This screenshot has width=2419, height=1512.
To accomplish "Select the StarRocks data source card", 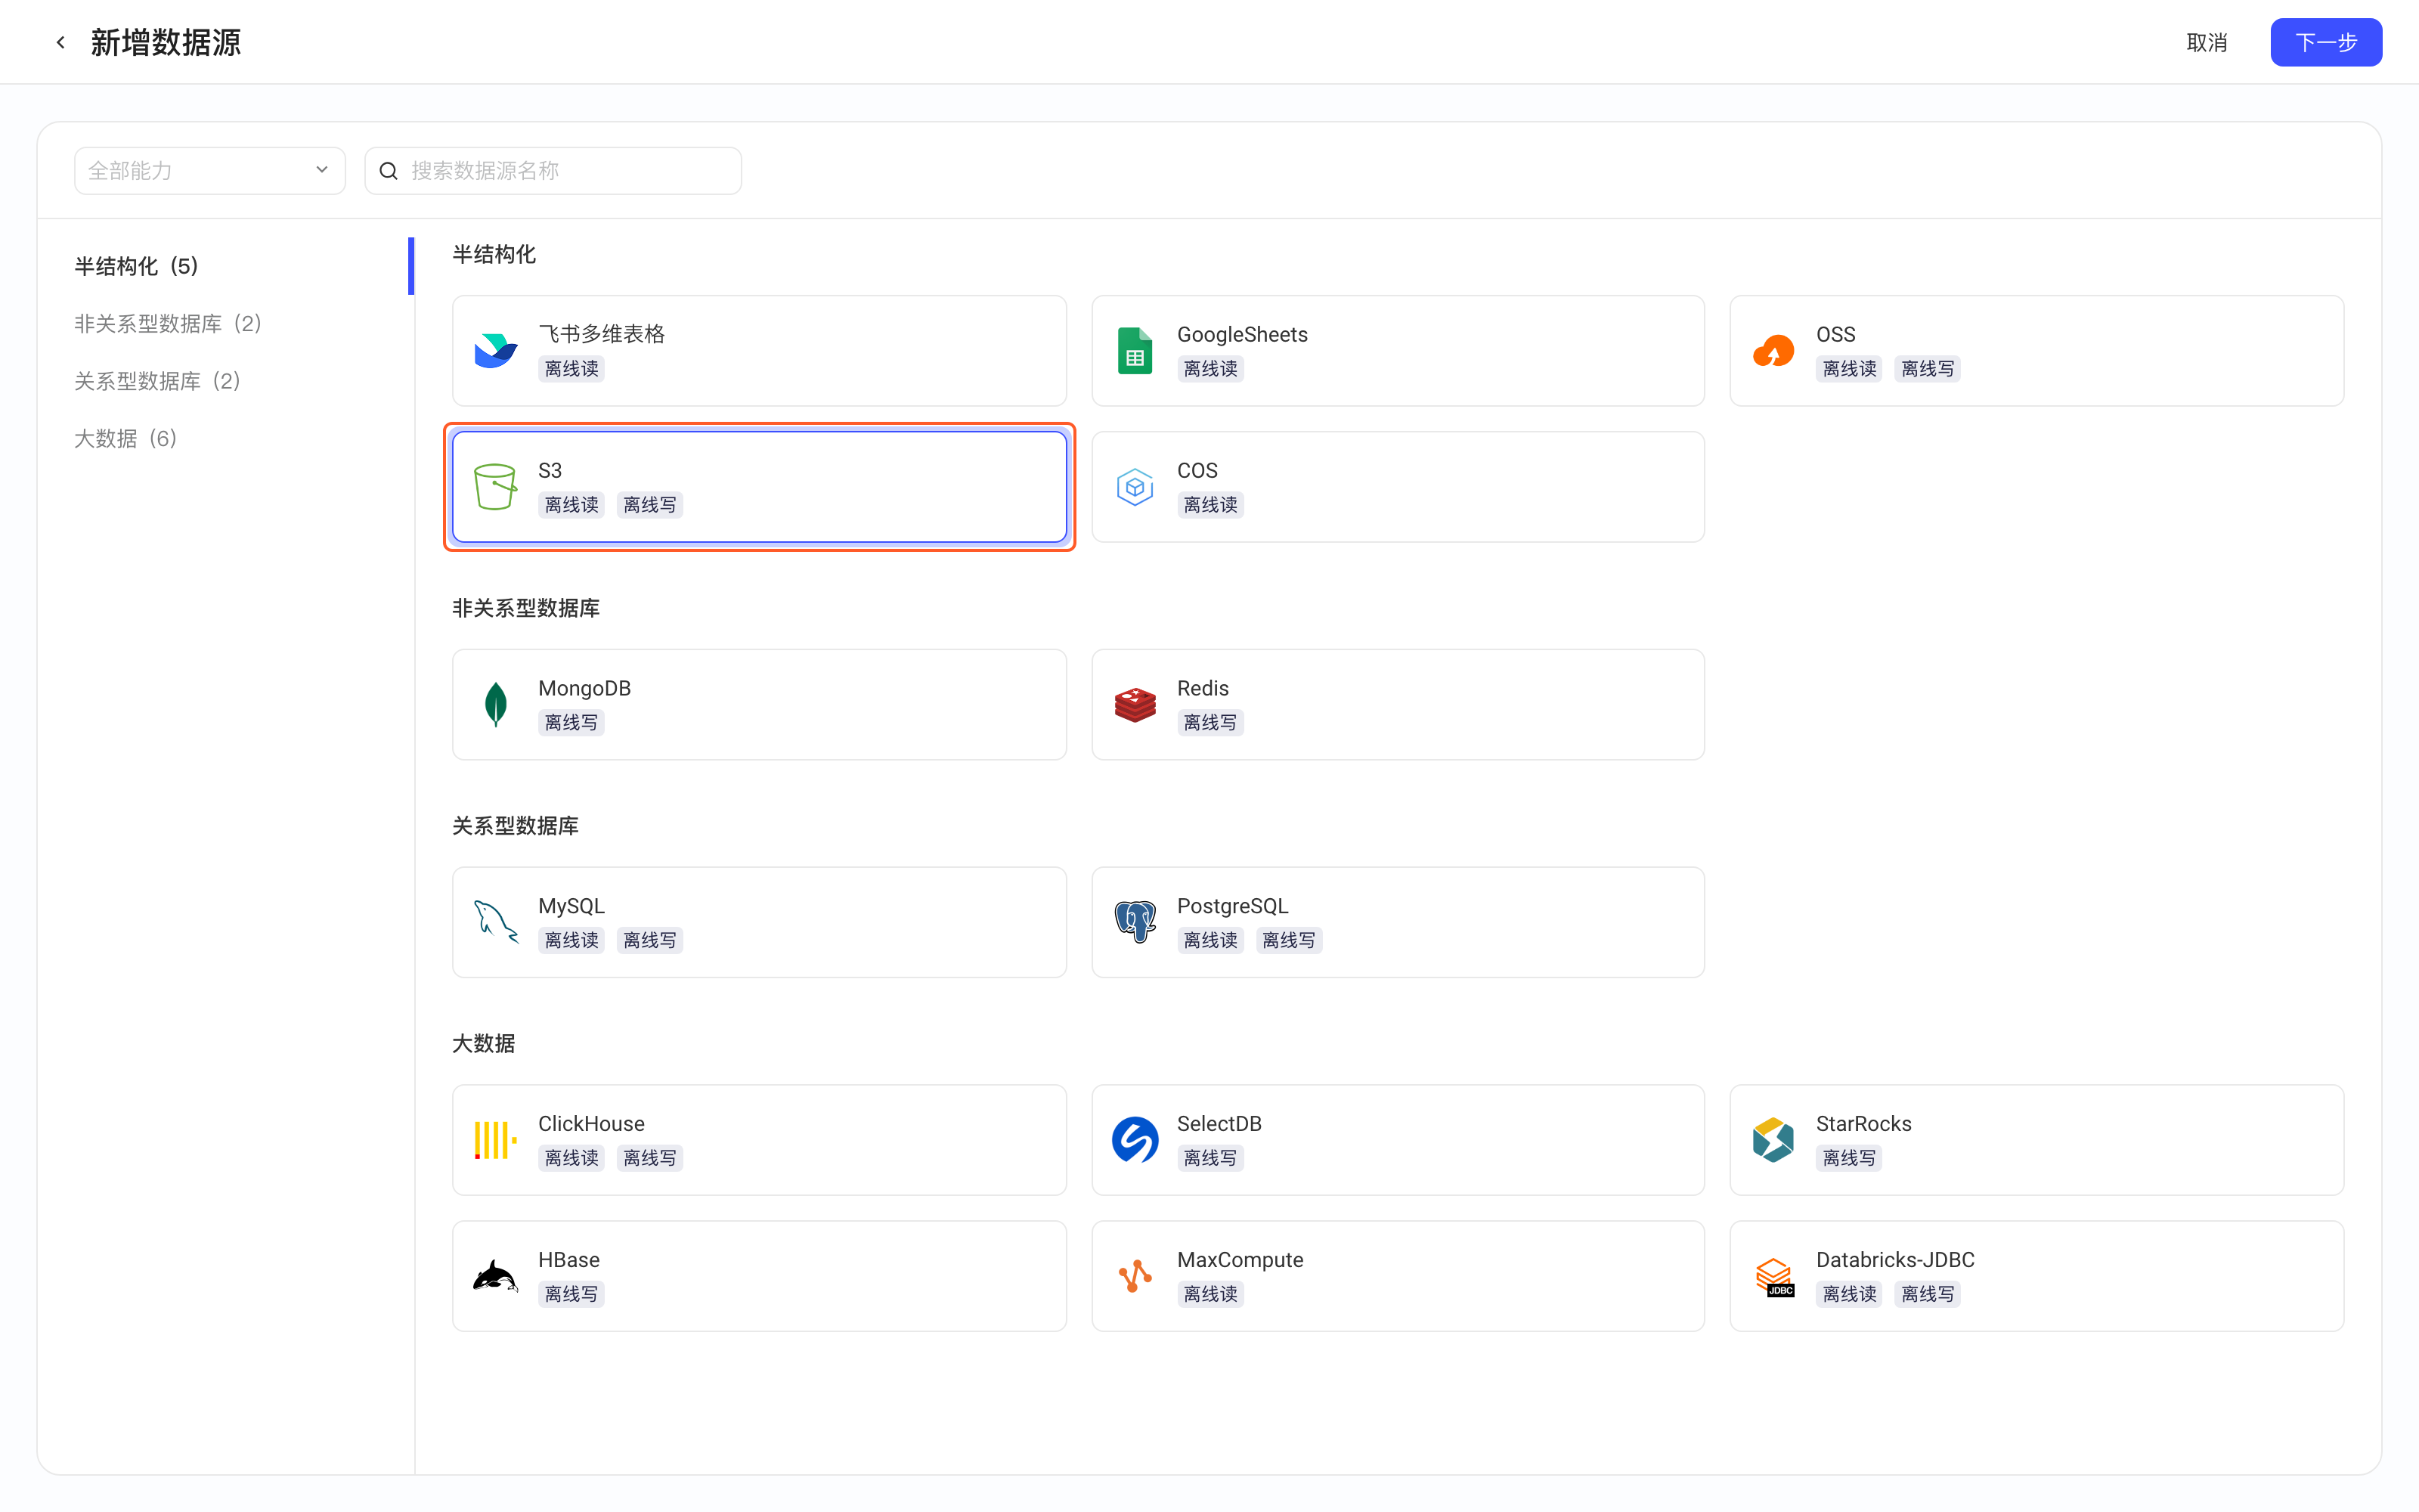I will [2036, 1140].
